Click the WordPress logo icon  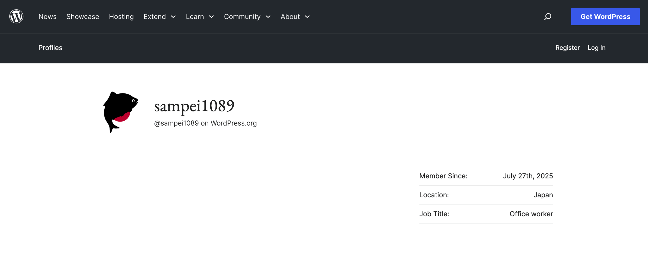click(x=16, y=16)
